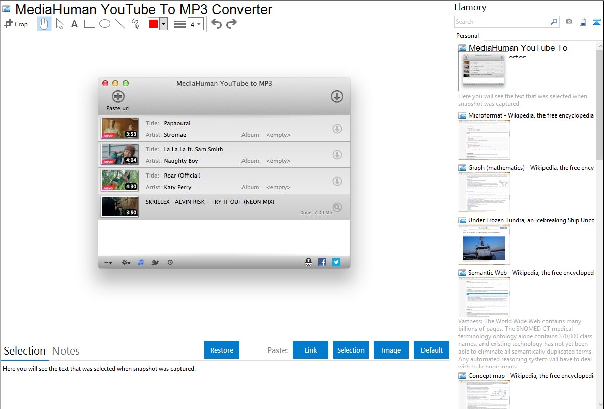Expand the line width dropdown showing 4
Image resolution: width=604 pixels, height=409 pixels.
point(196,24)
